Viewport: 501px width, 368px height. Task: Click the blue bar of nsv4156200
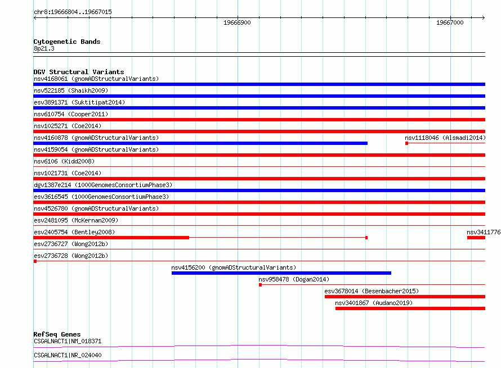pyautogui.click(x=281, y=273)
